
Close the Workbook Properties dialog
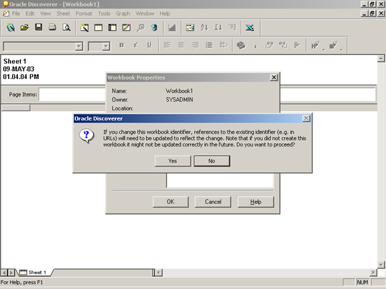(273, 78)
